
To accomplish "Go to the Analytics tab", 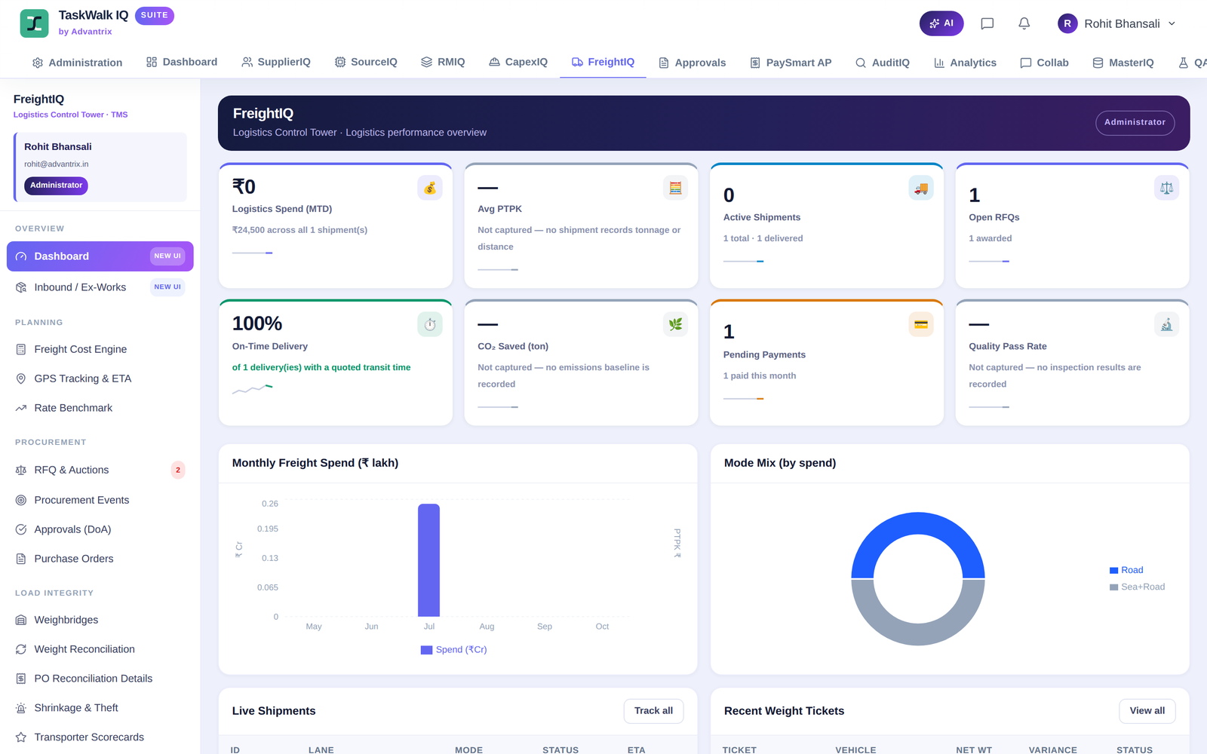I will point(965,63).
